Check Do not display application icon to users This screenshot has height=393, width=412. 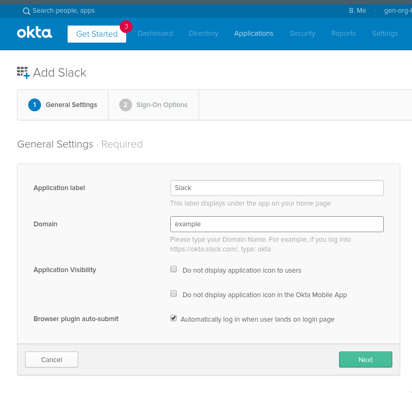[174, 269]
